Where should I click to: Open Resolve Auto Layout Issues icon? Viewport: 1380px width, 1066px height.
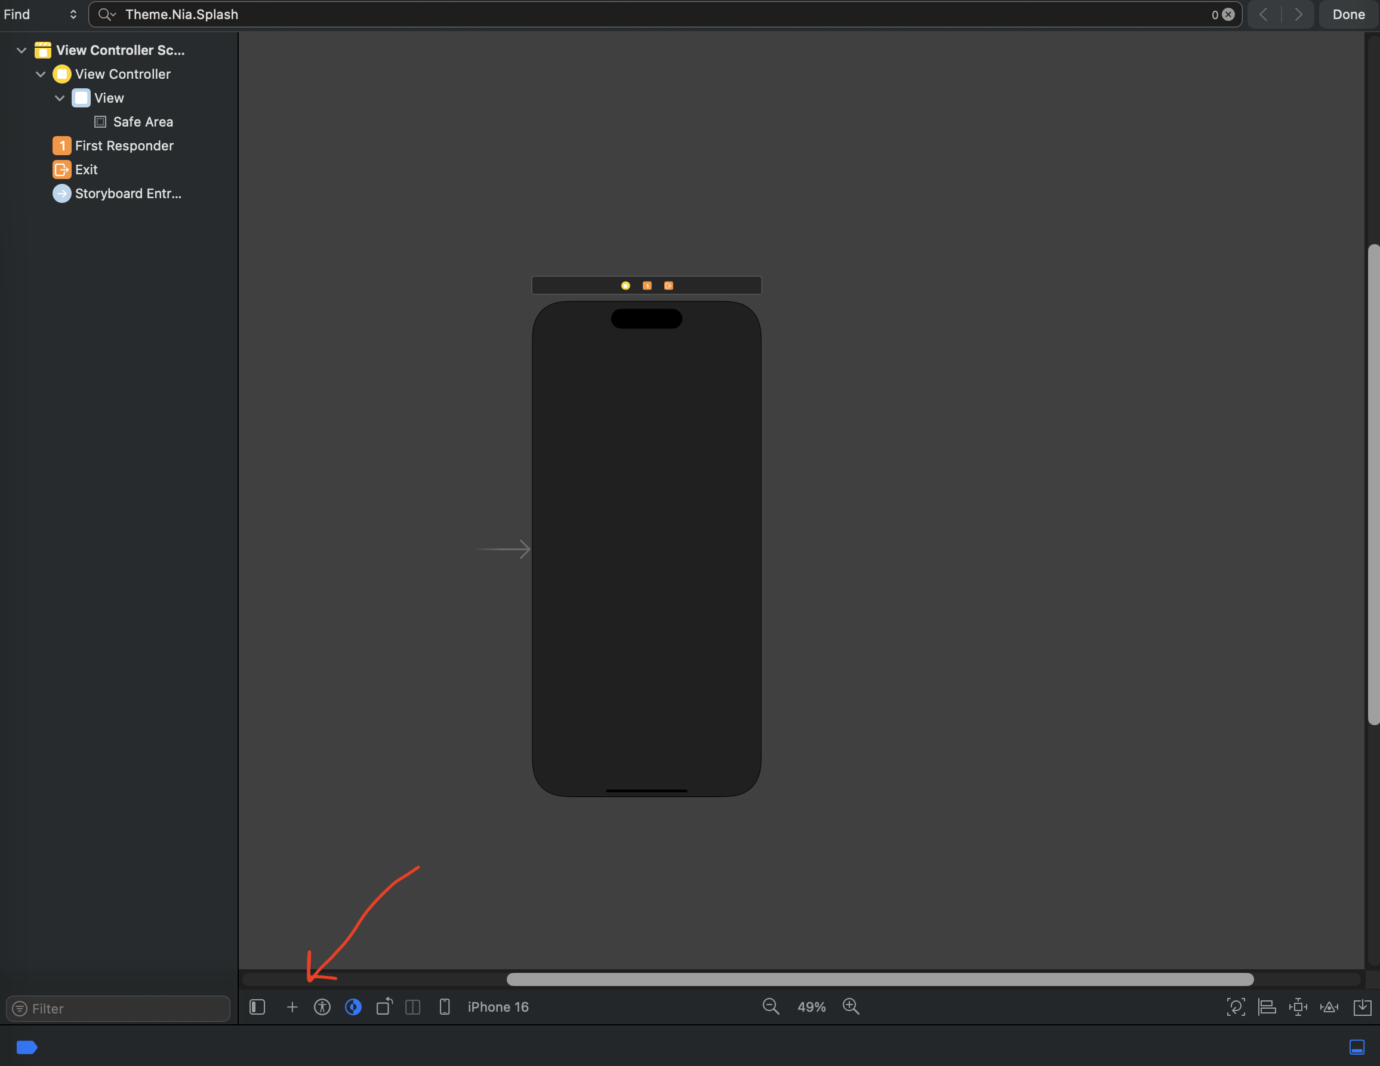tap(1329, 1008)
